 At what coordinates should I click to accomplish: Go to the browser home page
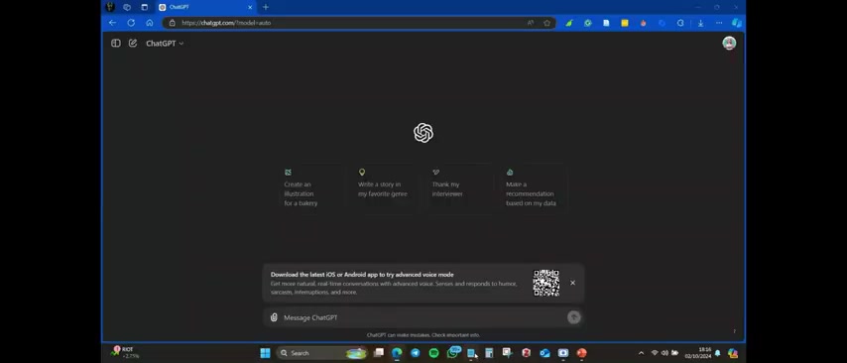(150, 23)
